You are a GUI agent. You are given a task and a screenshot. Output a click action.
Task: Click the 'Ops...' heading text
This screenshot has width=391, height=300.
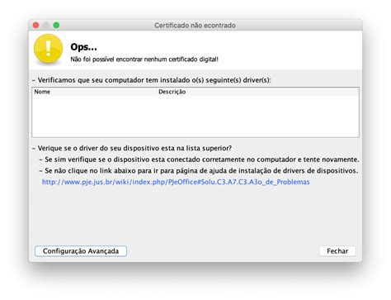(83, 47)
